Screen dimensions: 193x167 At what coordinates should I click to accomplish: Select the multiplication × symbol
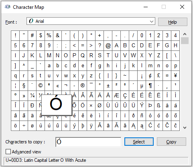[91, 106]
